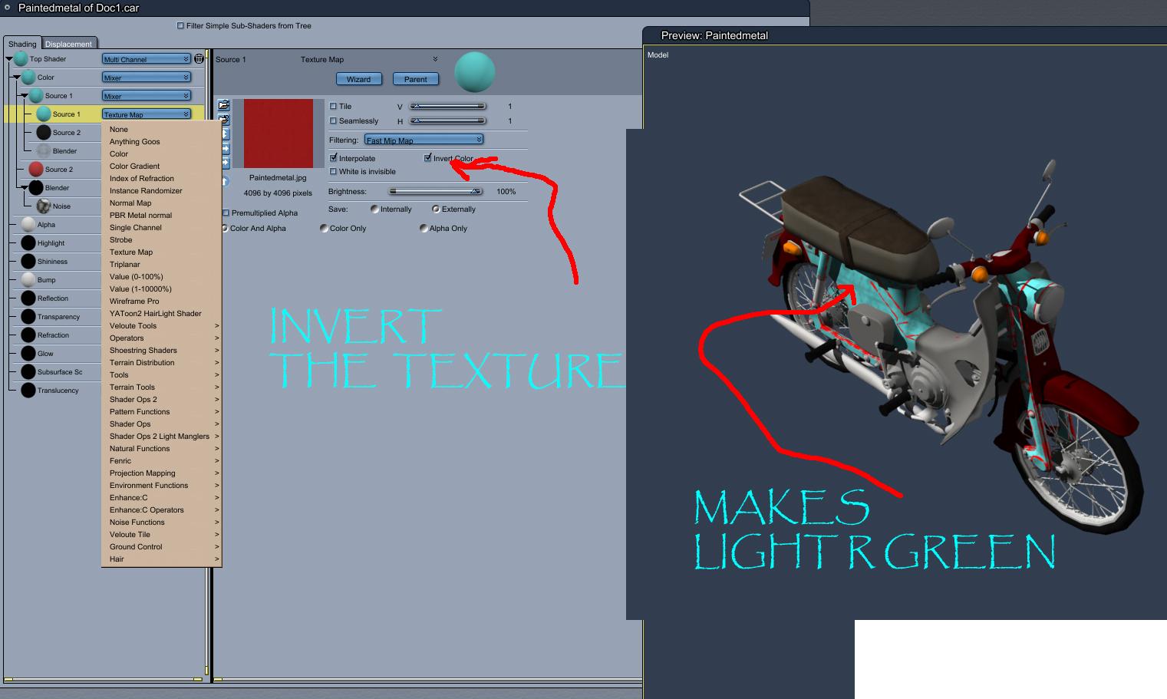Viewport: 1167px width, 699px height.
Task: Collapse the Color branch triangle
Action: click(x=17, y=77)
